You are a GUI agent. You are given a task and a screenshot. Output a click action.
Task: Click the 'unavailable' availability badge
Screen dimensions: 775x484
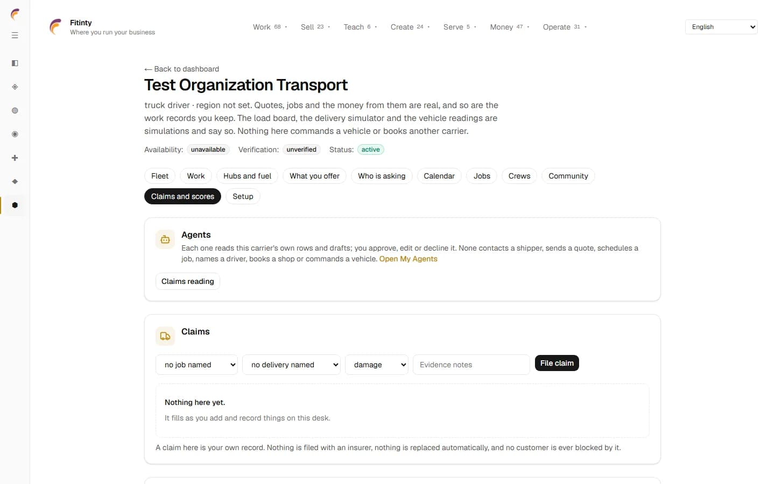coord(208,150)
